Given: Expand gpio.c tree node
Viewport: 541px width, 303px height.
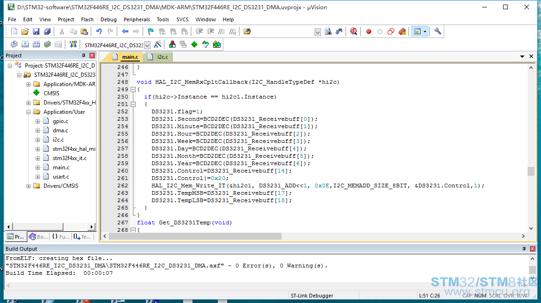Looking at the screenshot, I should [x=38, y=121].
